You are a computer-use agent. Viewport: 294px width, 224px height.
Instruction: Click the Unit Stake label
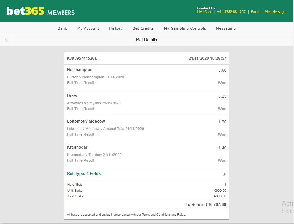75,191
